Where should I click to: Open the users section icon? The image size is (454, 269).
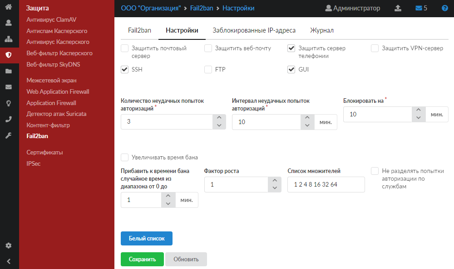[8, 23]
